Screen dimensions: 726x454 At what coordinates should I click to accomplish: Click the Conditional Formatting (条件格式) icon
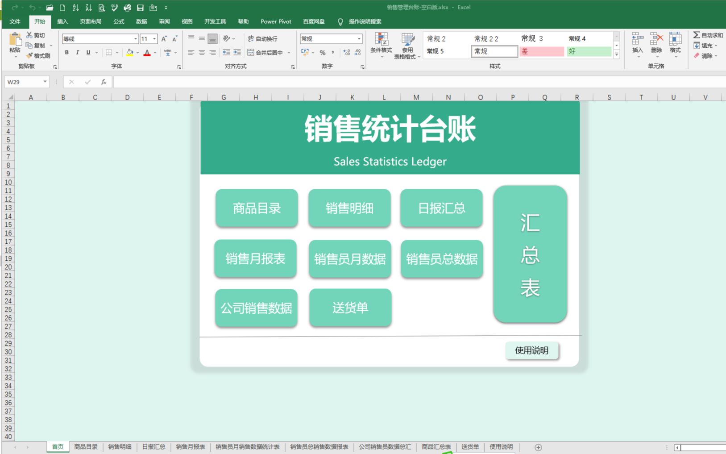pos(381,40)
